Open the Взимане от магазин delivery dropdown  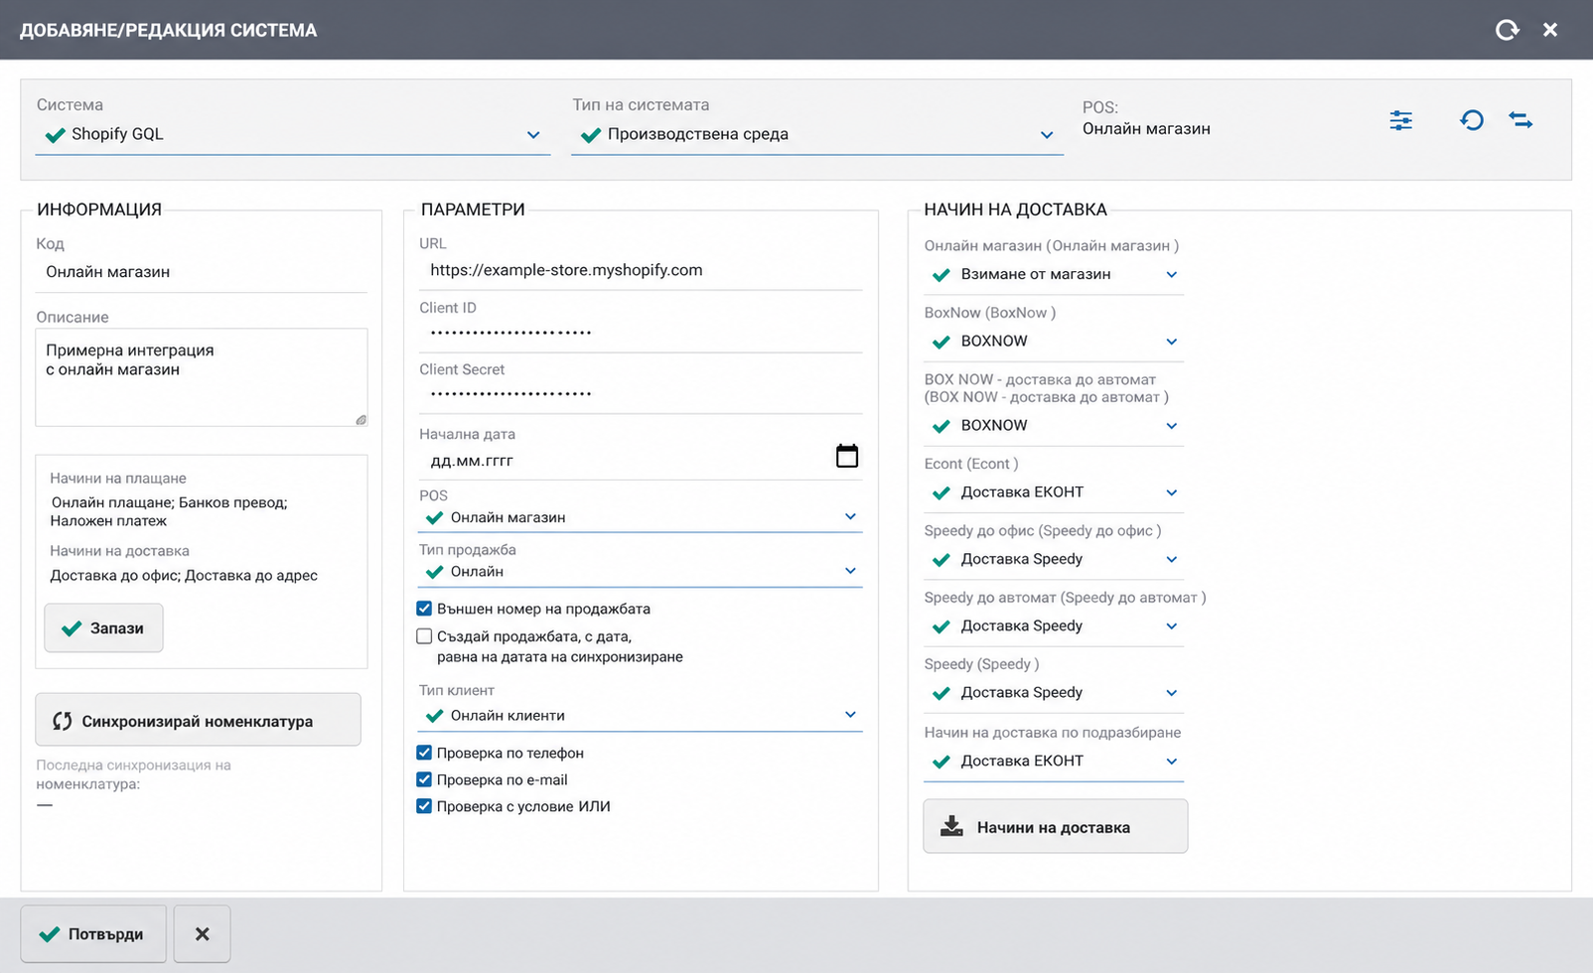click(x=1054, y=275)
